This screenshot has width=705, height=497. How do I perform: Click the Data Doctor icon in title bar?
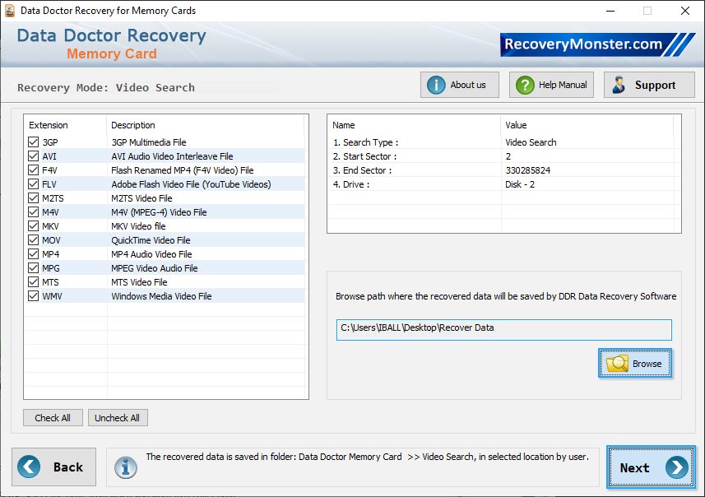coord(9,11)
